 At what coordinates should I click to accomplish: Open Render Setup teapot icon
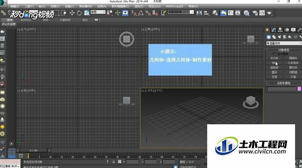(x=255, y=13)
